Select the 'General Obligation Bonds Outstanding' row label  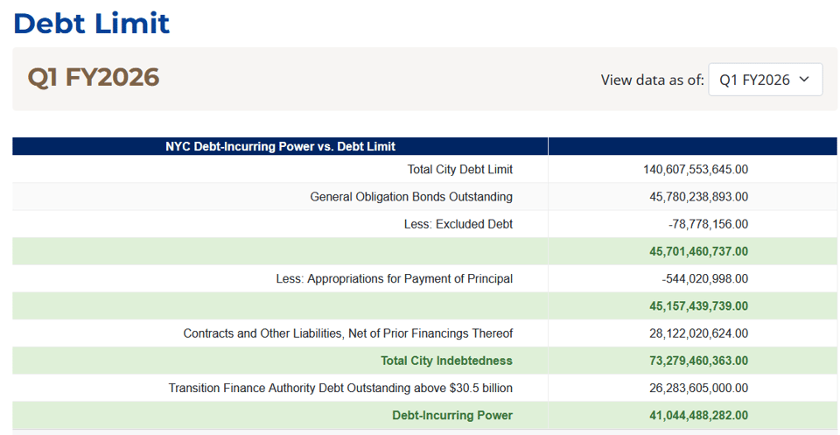point(411,197)
